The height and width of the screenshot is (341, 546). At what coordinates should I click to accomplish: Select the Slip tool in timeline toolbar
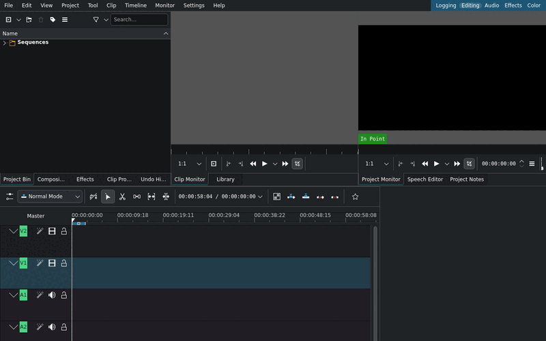(x=152, y=196)
